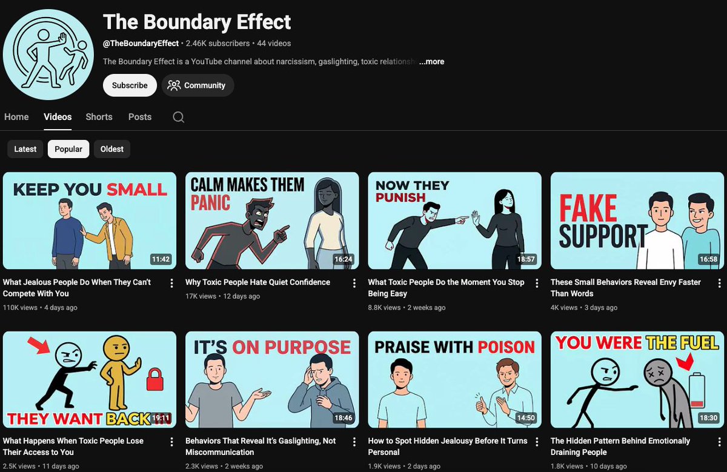Play the 'KEEP YOU SMALL' thumbnail
727x472 pixels.
coord(90,221)
